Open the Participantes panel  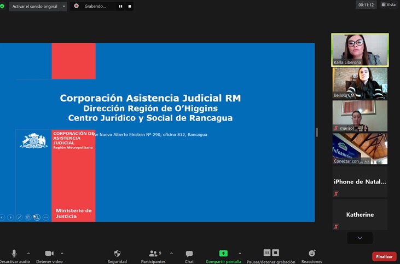(153, 256)
